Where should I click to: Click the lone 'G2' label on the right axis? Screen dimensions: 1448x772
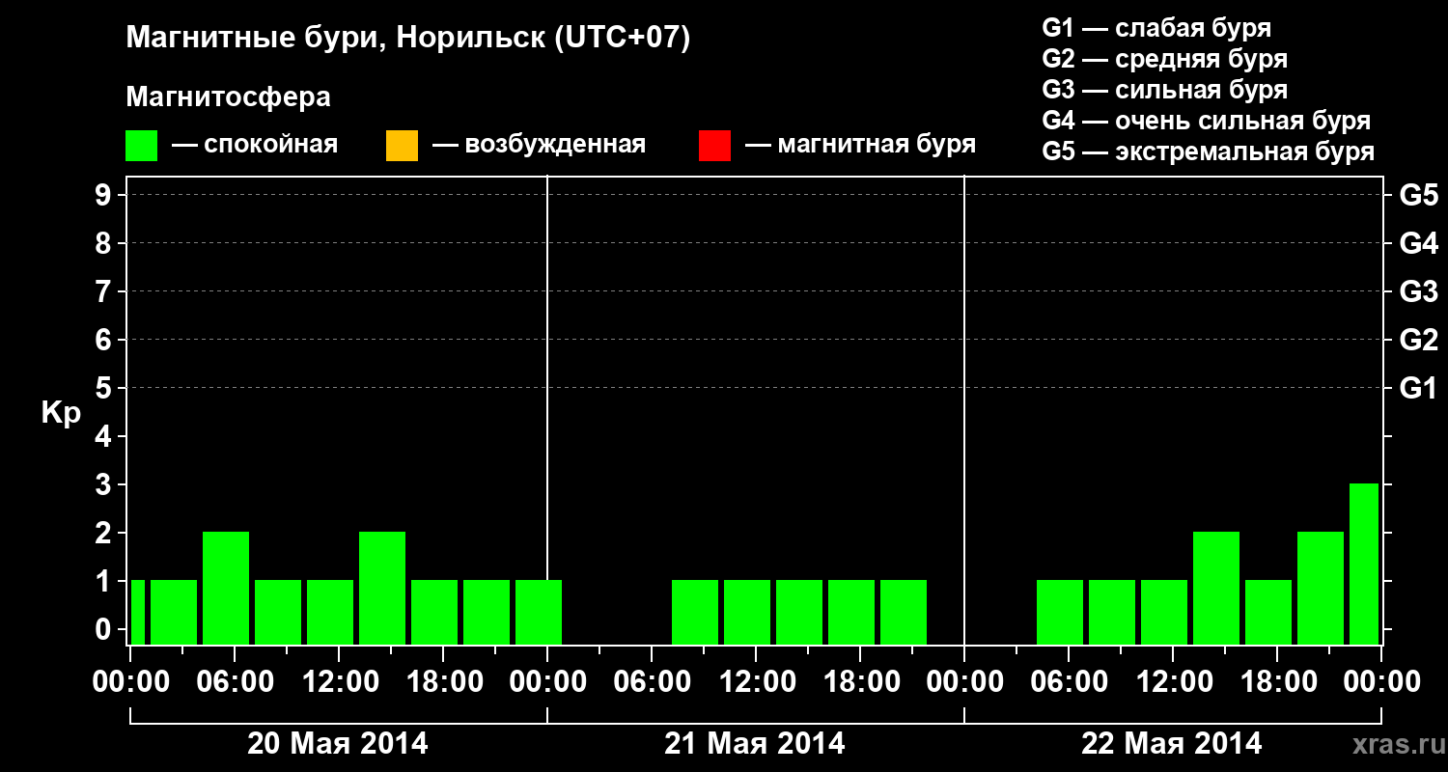1418,341
